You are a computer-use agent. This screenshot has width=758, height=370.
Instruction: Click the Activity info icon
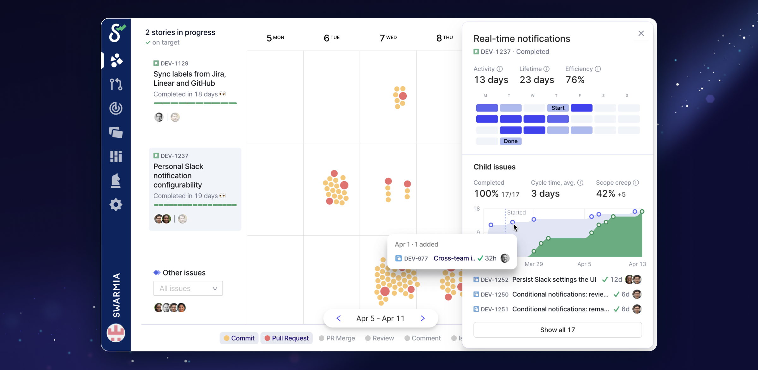click(500, 69)
